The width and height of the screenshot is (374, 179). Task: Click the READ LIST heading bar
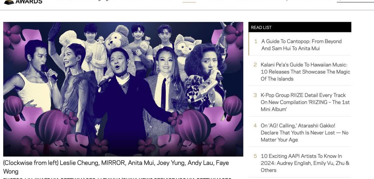300,27
